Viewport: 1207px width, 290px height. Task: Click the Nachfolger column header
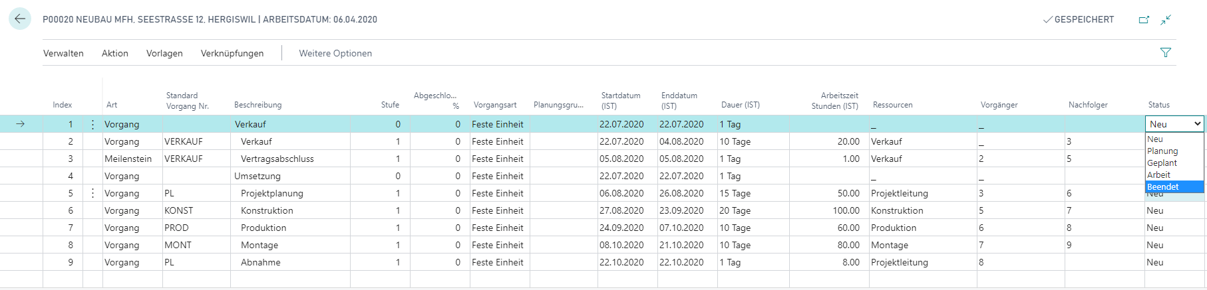coord(1088,105)
